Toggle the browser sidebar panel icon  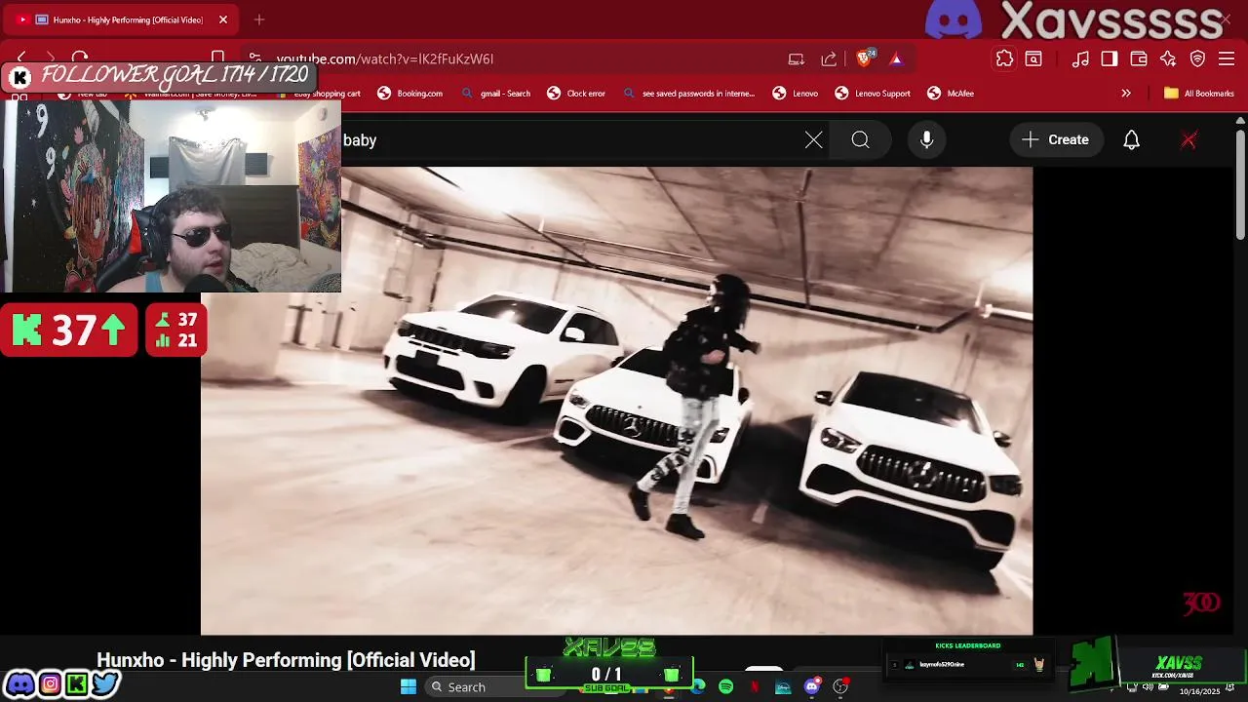click(x=1110, y=58)
